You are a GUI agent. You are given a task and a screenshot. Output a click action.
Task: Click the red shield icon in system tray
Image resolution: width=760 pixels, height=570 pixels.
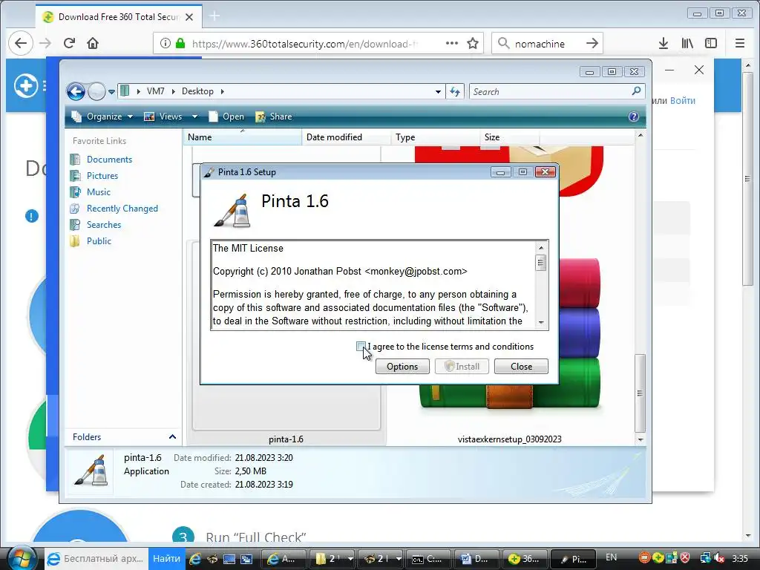point(685,558)
